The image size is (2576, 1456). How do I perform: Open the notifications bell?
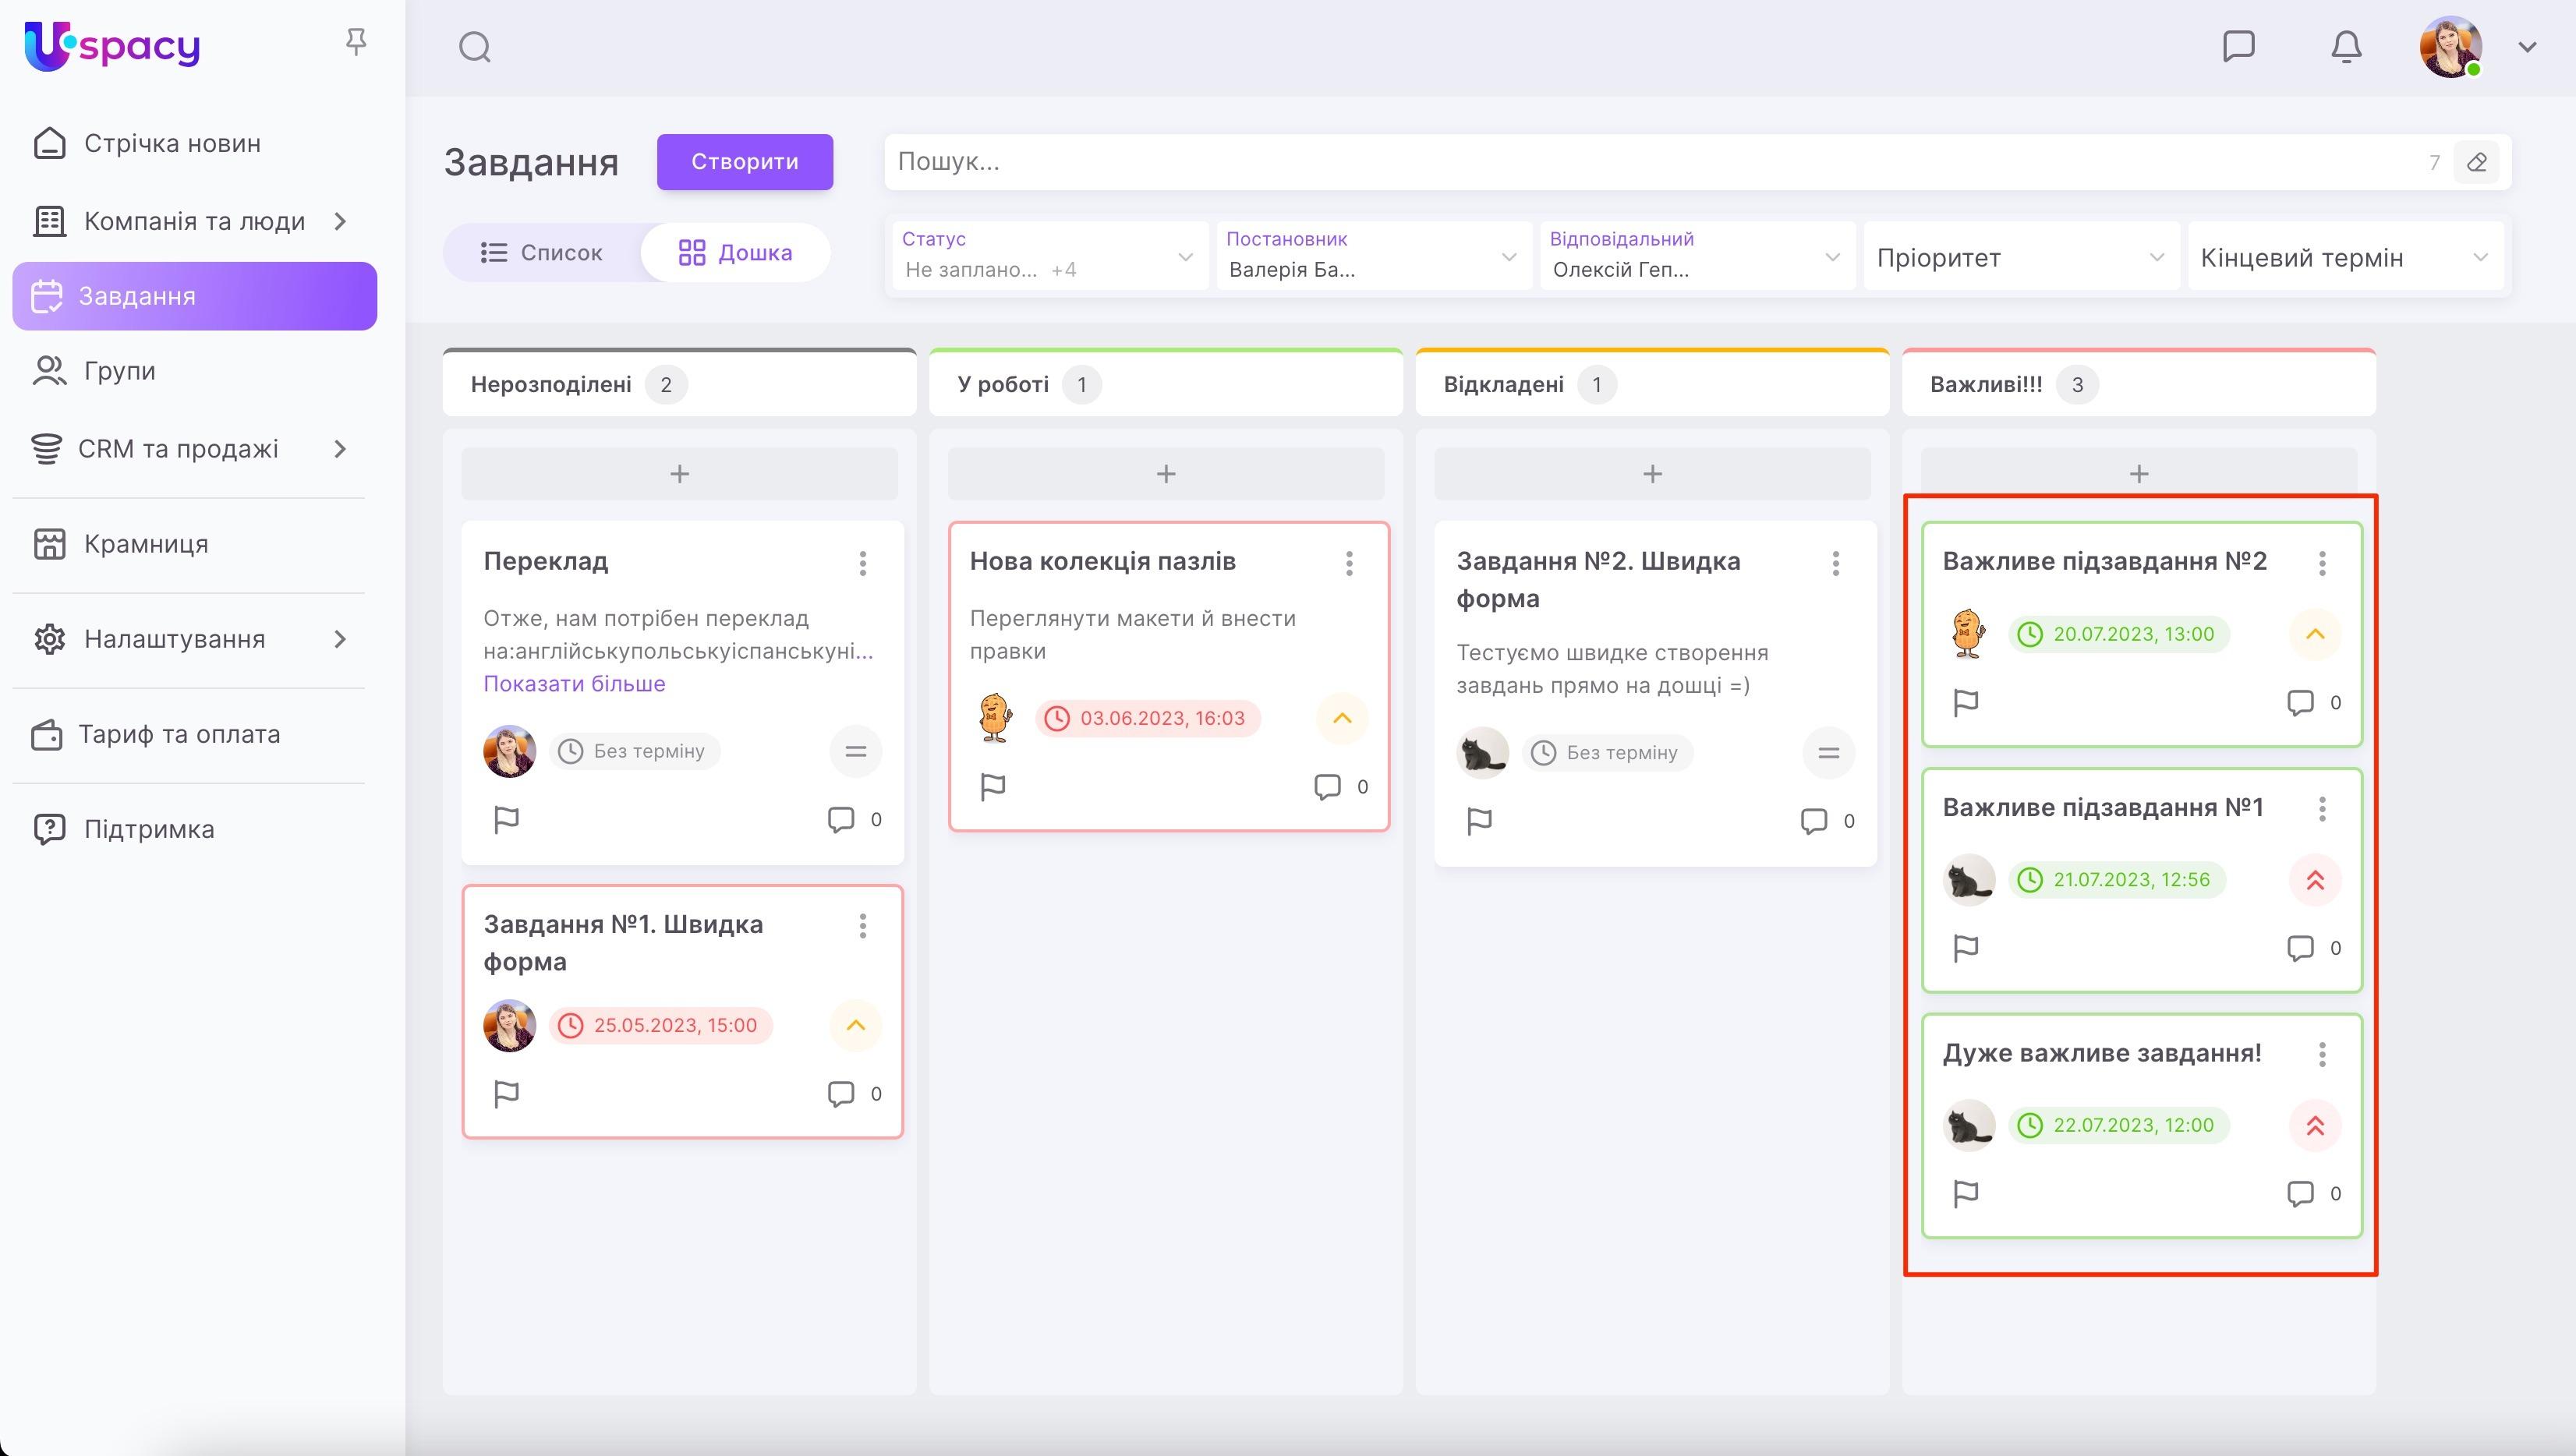coord(2346,47)
